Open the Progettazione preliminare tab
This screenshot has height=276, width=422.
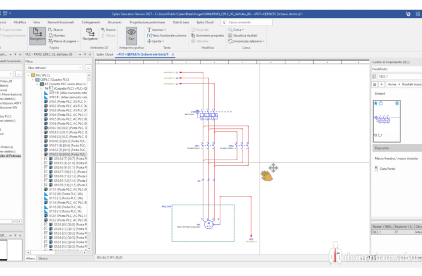(x=147, y=22)
